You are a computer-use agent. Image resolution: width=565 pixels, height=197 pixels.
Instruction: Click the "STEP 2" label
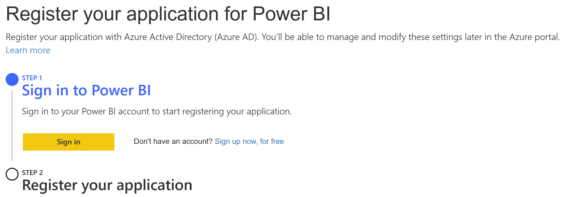[x=32, y=173]
